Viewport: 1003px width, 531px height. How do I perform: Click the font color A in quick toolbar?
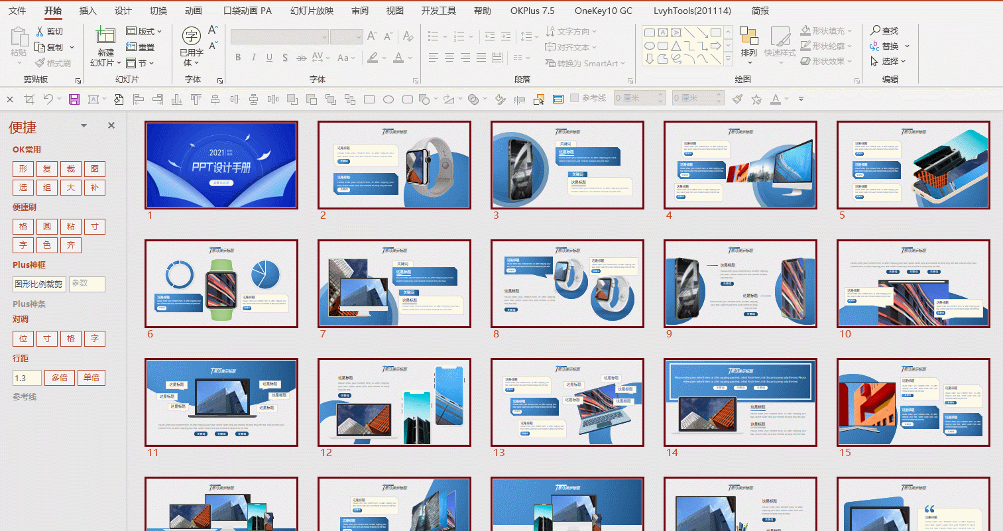776,99
